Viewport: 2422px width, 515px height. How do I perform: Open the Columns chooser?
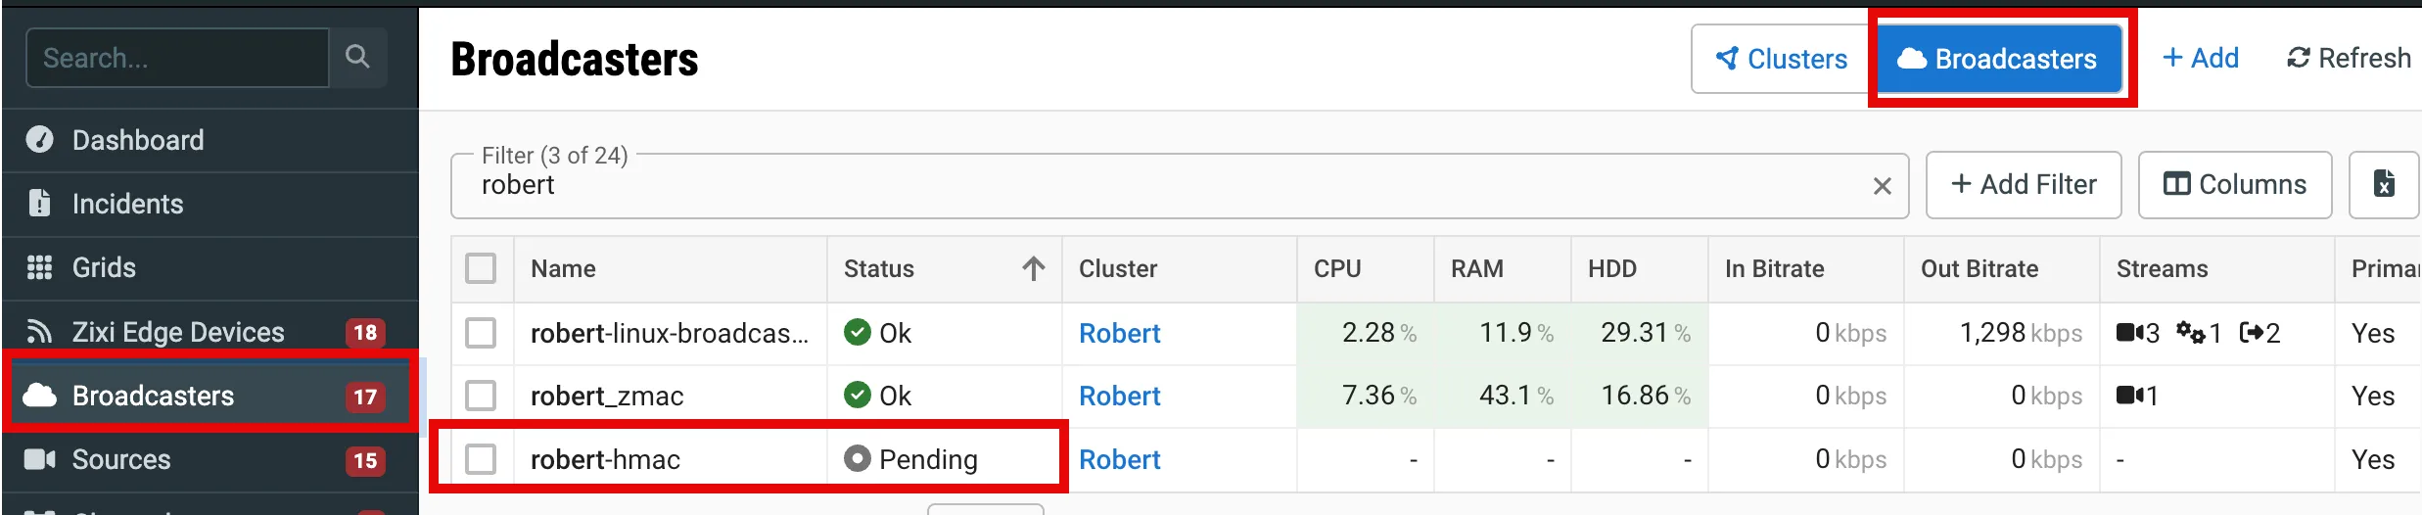point(2235,184)
